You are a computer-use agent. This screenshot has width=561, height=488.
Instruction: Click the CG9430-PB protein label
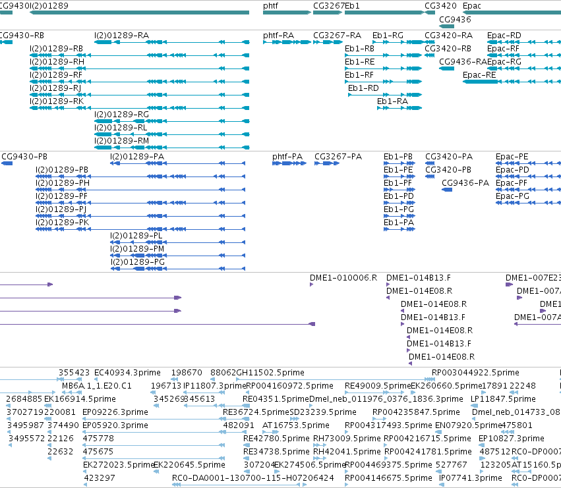click(x=24, y=157)
